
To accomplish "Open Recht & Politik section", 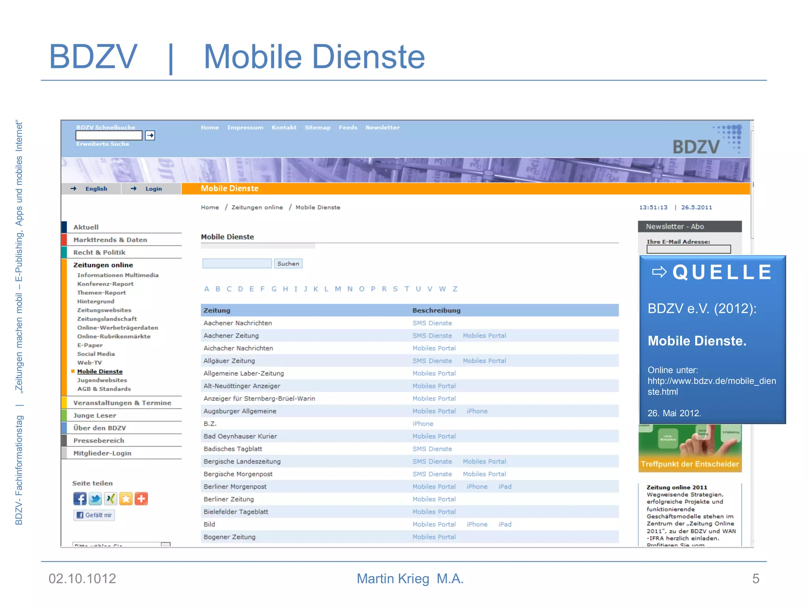I will click(x=99, y=252).
